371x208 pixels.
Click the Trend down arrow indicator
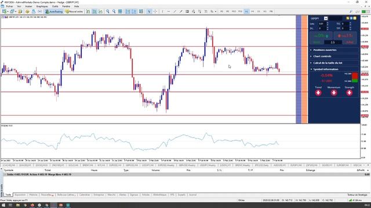point(318,92)
